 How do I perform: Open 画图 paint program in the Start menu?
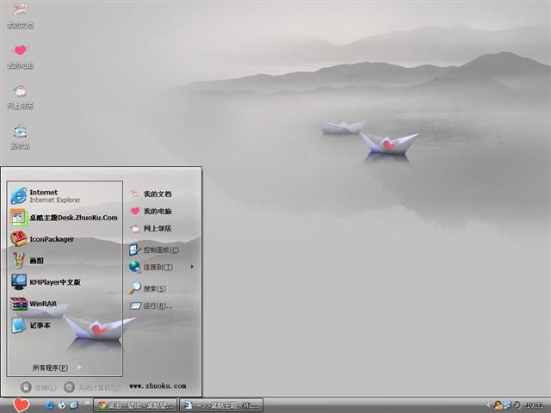pyautogui.click(x=65, y=261)
